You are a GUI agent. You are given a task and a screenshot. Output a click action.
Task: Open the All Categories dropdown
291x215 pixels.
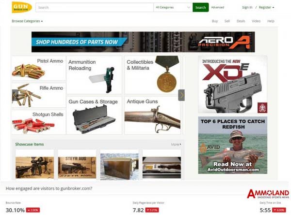173,7
